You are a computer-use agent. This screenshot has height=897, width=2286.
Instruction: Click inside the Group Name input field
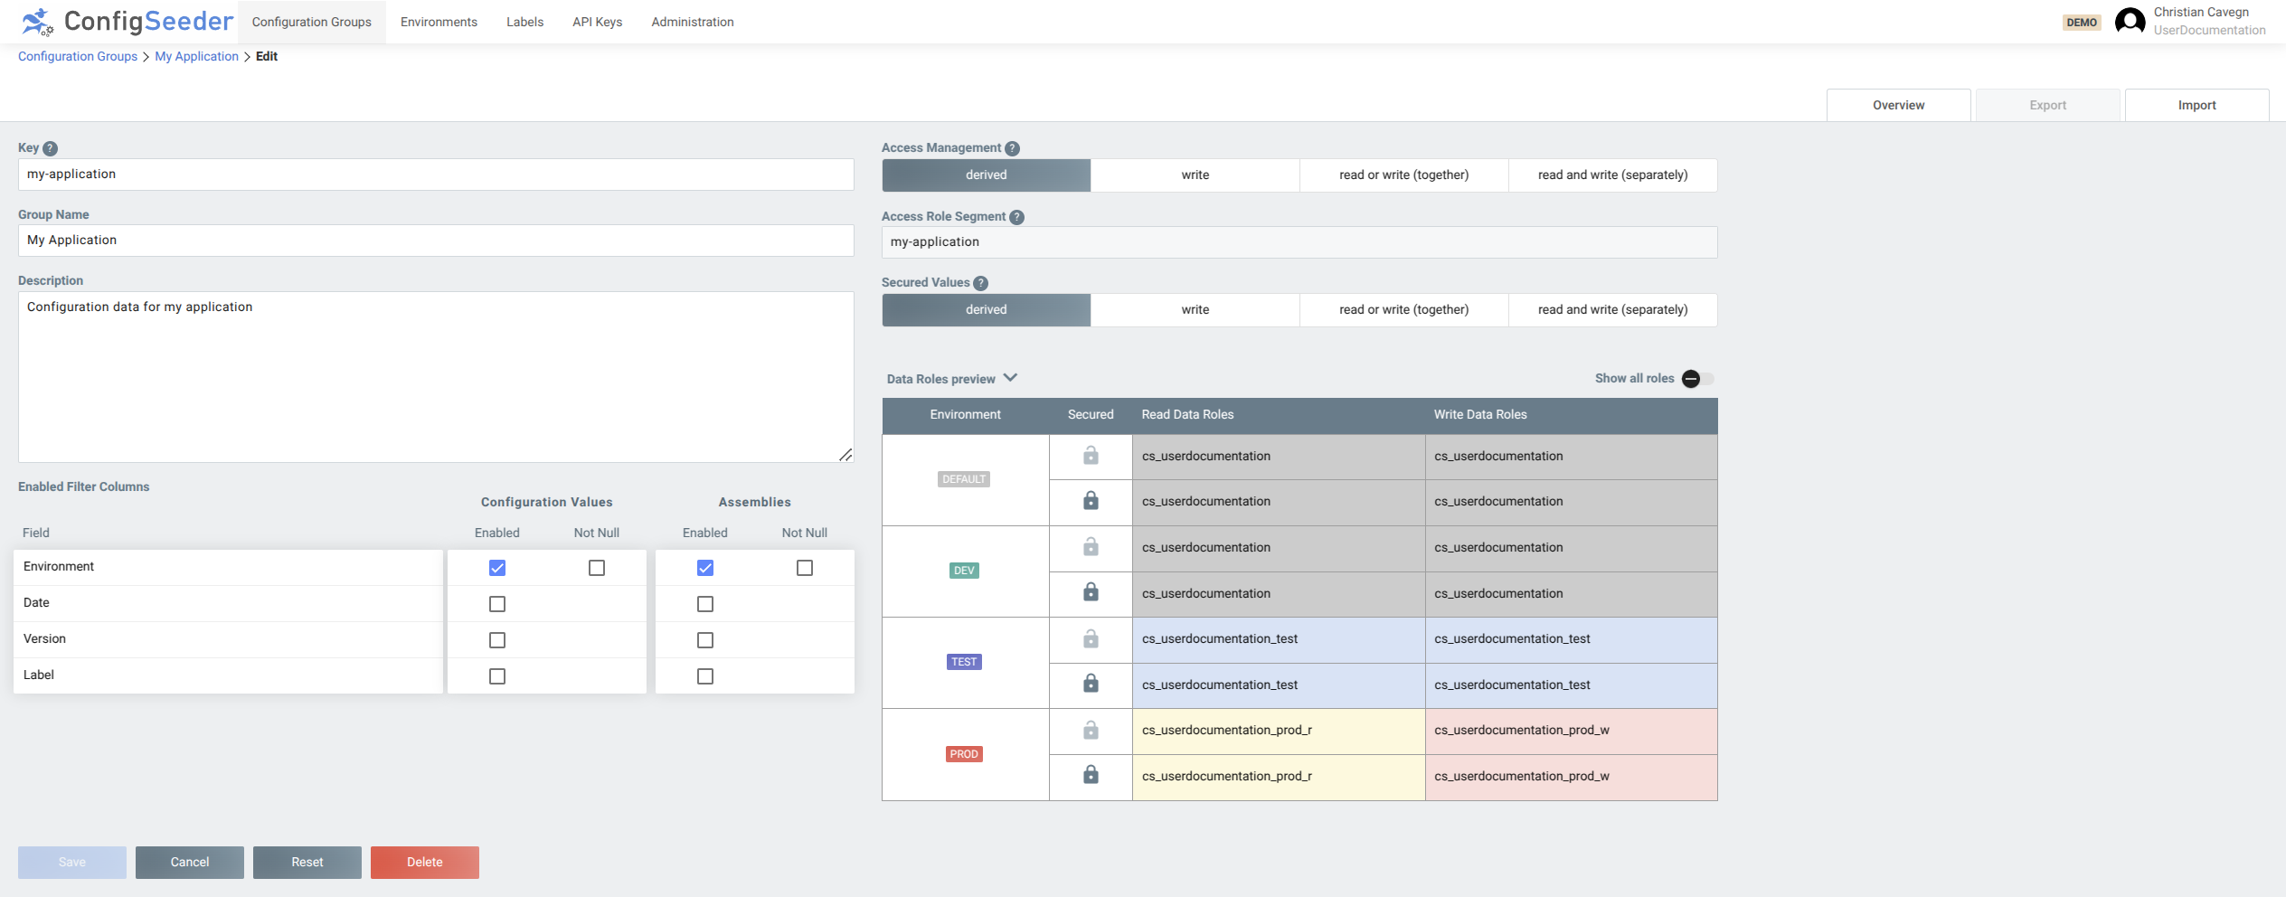(x=434, y=241)
